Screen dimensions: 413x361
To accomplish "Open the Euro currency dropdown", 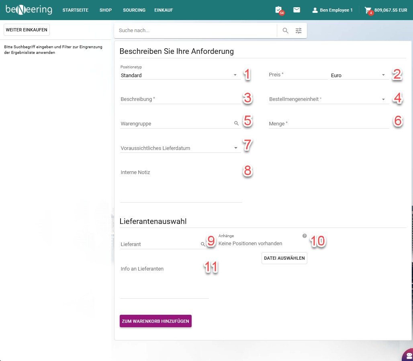I will tap(359, 75).
